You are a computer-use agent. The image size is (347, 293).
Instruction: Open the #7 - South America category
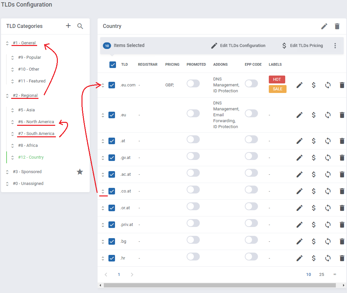coord(36,133)
